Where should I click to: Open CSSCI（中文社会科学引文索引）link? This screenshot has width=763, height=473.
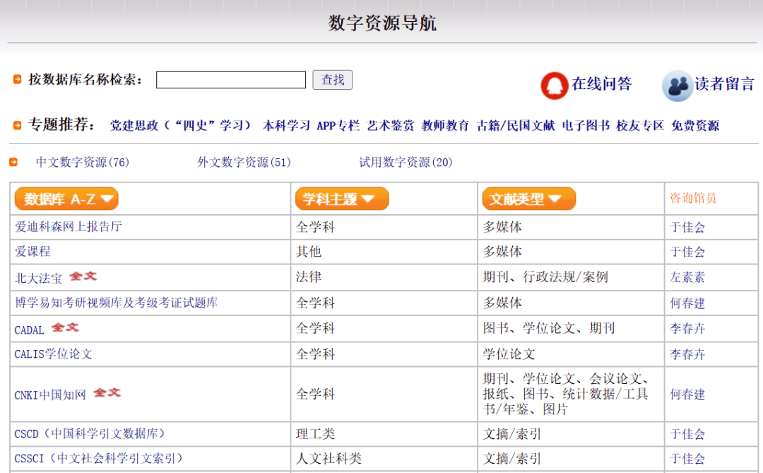pyautogui.click(x=100, y=458)
